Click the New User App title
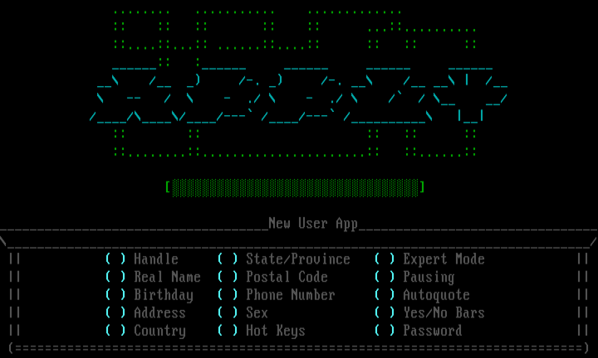 pos(313,223)
